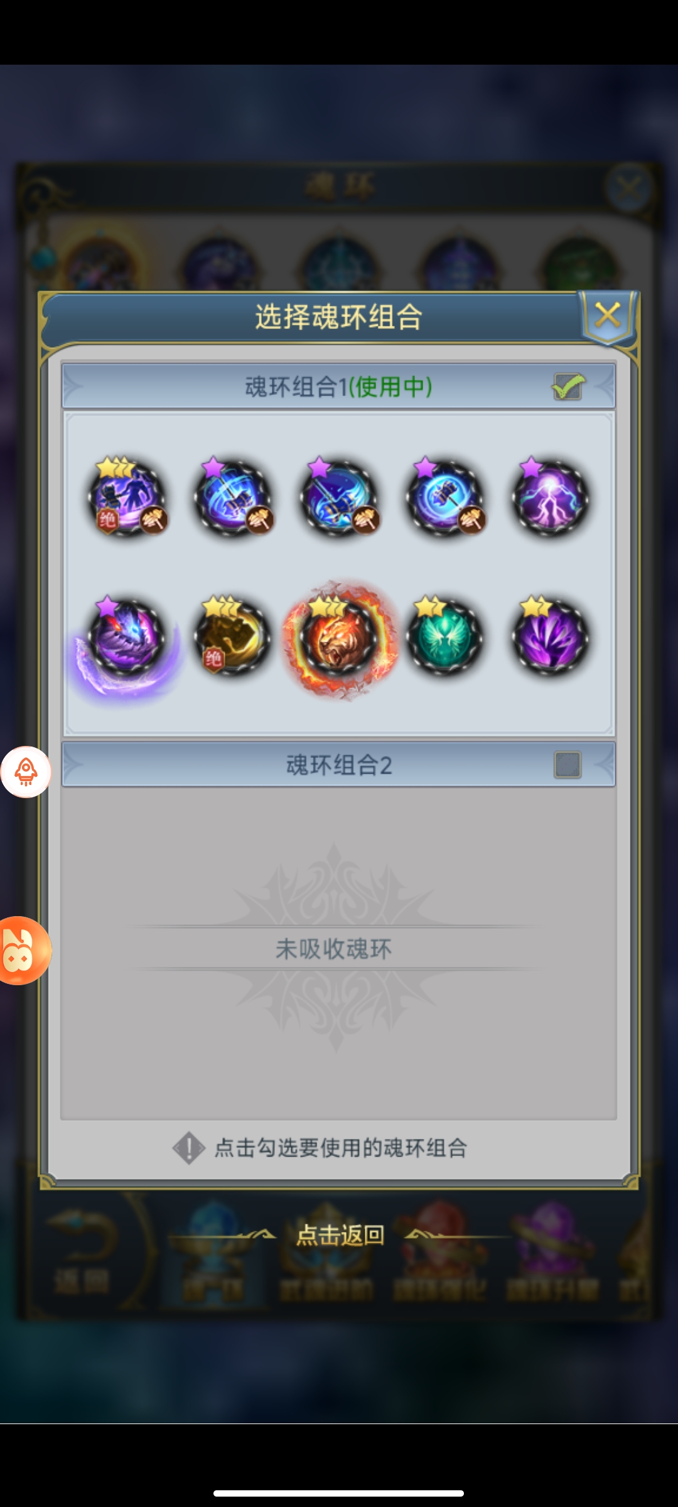
Task: Choose the purple dragon soul ring
Action: point(127,638)
